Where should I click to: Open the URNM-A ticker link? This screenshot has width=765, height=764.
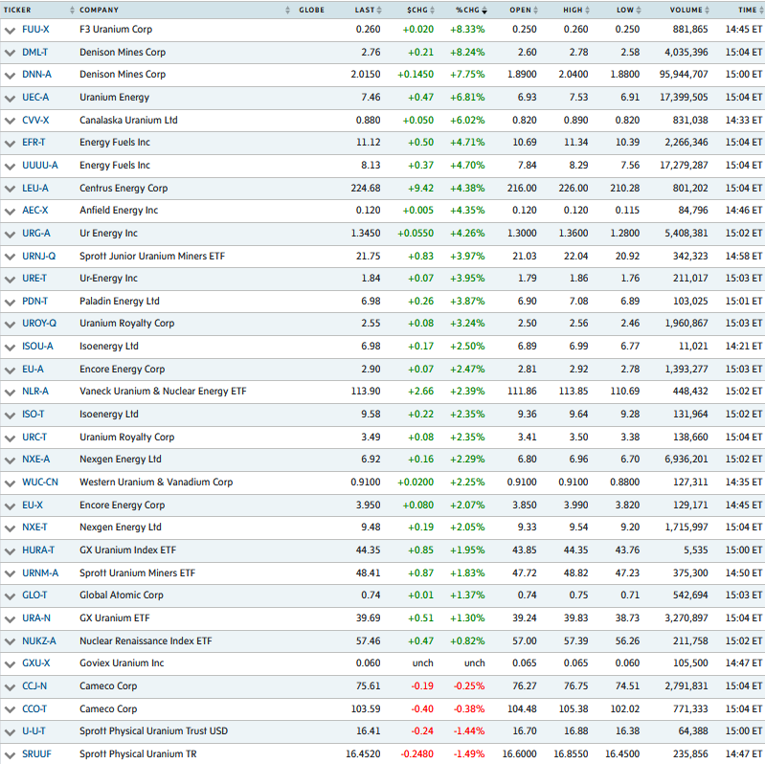coord(40,573)
